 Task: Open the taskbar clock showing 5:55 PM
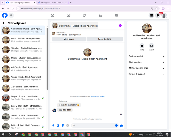[160, 134]
